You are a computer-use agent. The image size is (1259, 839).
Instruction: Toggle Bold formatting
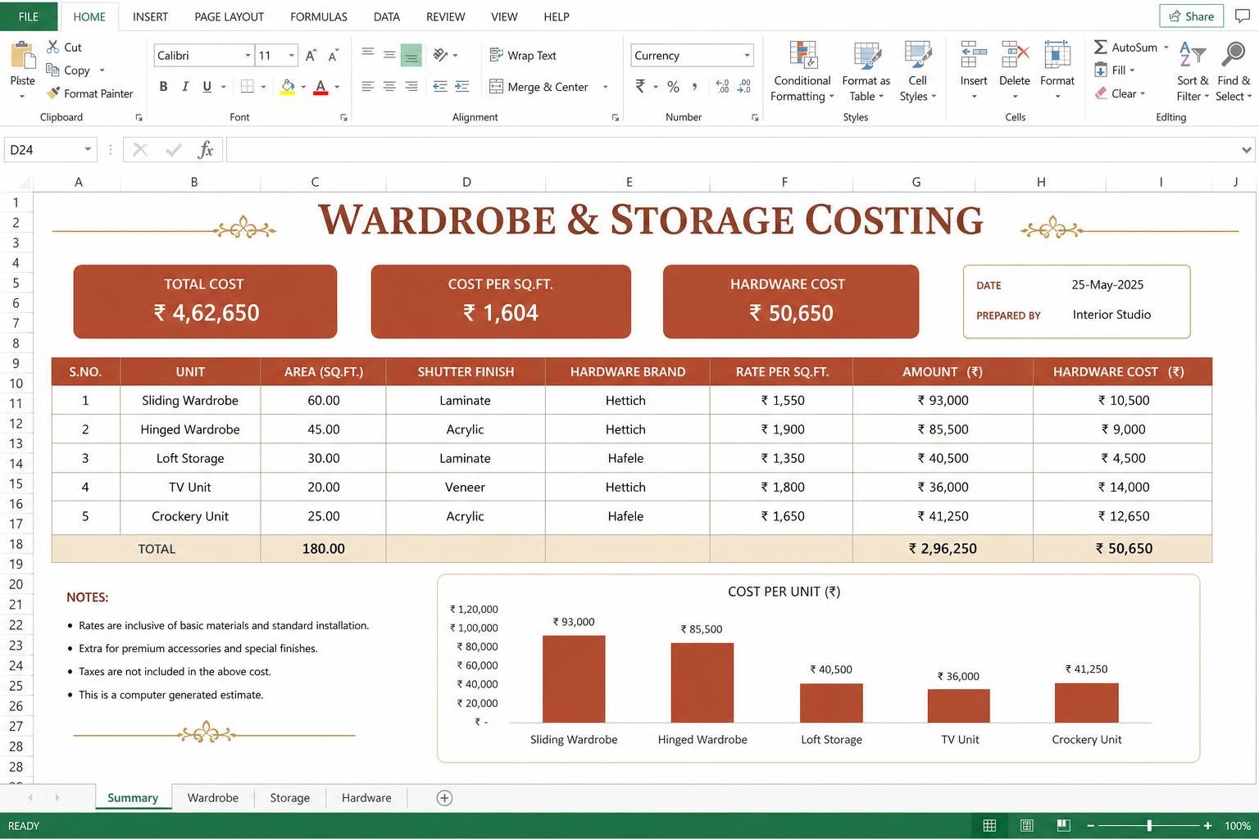163,87
